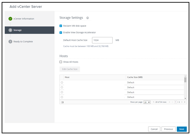
Task: Return to vCenter Information step label
Action: tap(24, 19)
